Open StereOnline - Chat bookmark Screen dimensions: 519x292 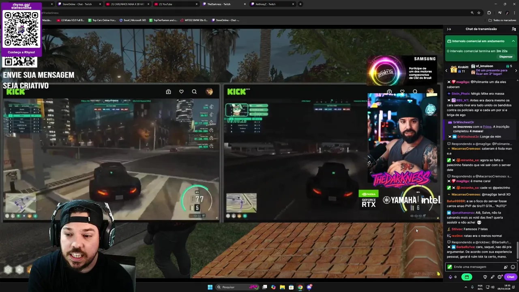tap(225, 20)
